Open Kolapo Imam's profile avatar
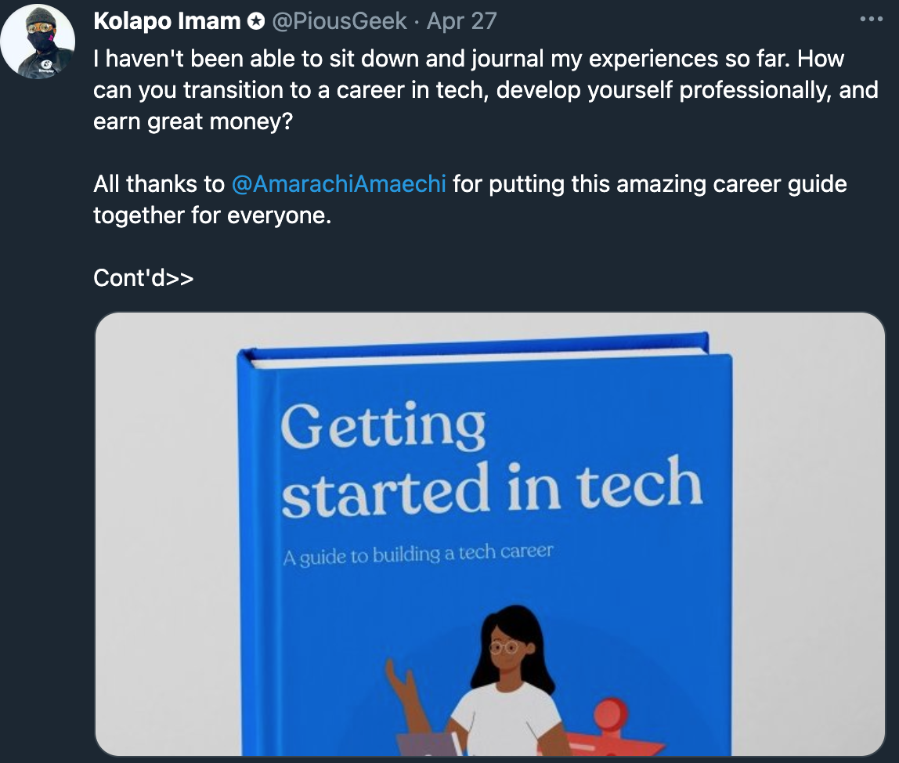899x763 pixels. click(x=38, y=38)
